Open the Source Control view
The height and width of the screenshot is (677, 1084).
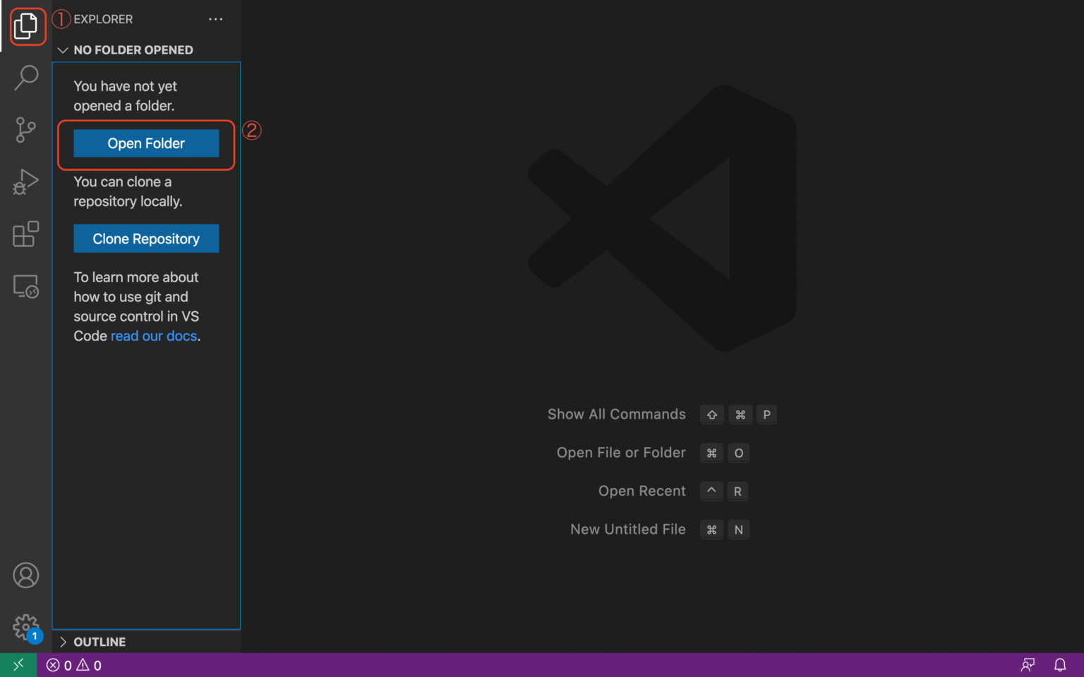27,130
